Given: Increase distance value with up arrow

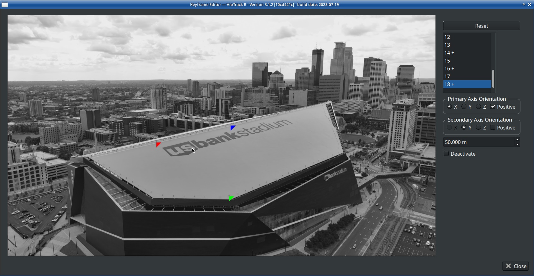Looking at the screenshot, I should [x=517, y=140].
